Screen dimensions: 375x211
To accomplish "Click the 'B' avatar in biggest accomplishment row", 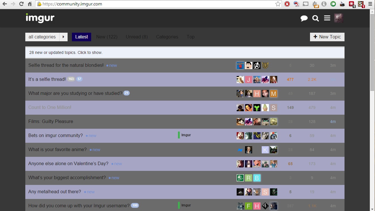I will pyautogui.click(x=257, y=178).
